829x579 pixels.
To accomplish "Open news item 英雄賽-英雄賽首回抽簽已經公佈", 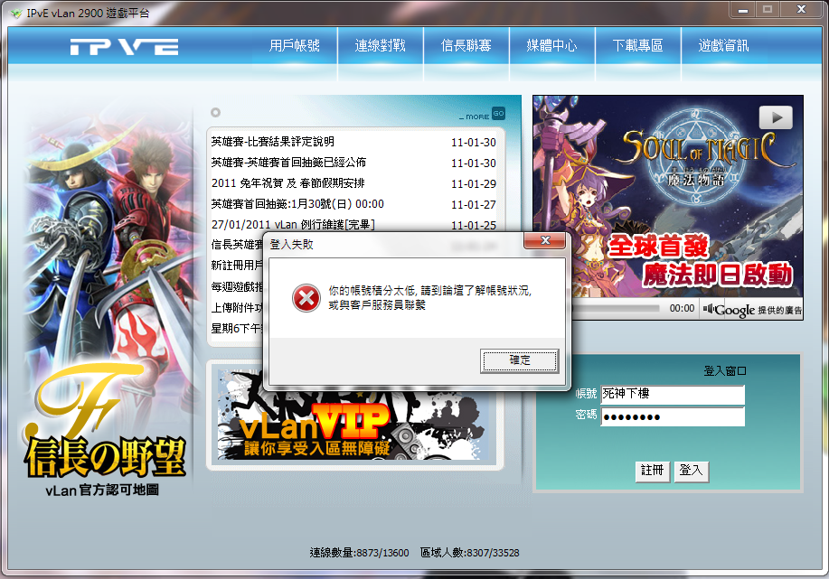I will click(x=288, y=163).
